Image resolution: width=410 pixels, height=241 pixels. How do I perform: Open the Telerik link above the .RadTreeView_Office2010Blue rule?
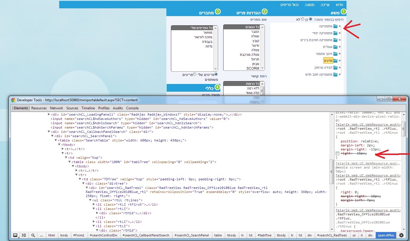[368, 210]
